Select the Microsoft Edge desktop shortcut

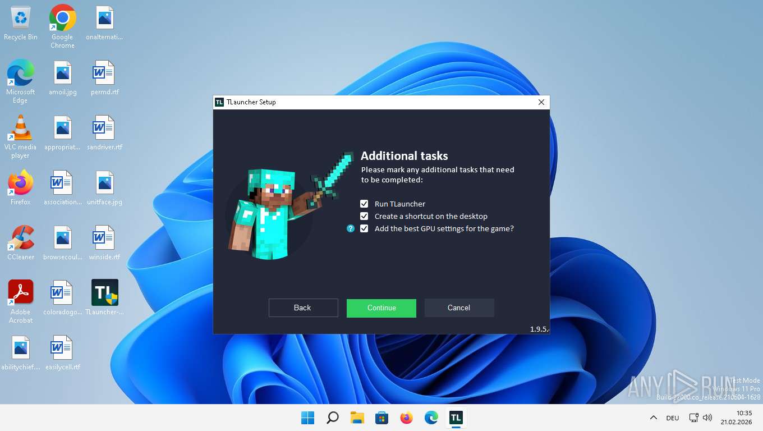21,81
